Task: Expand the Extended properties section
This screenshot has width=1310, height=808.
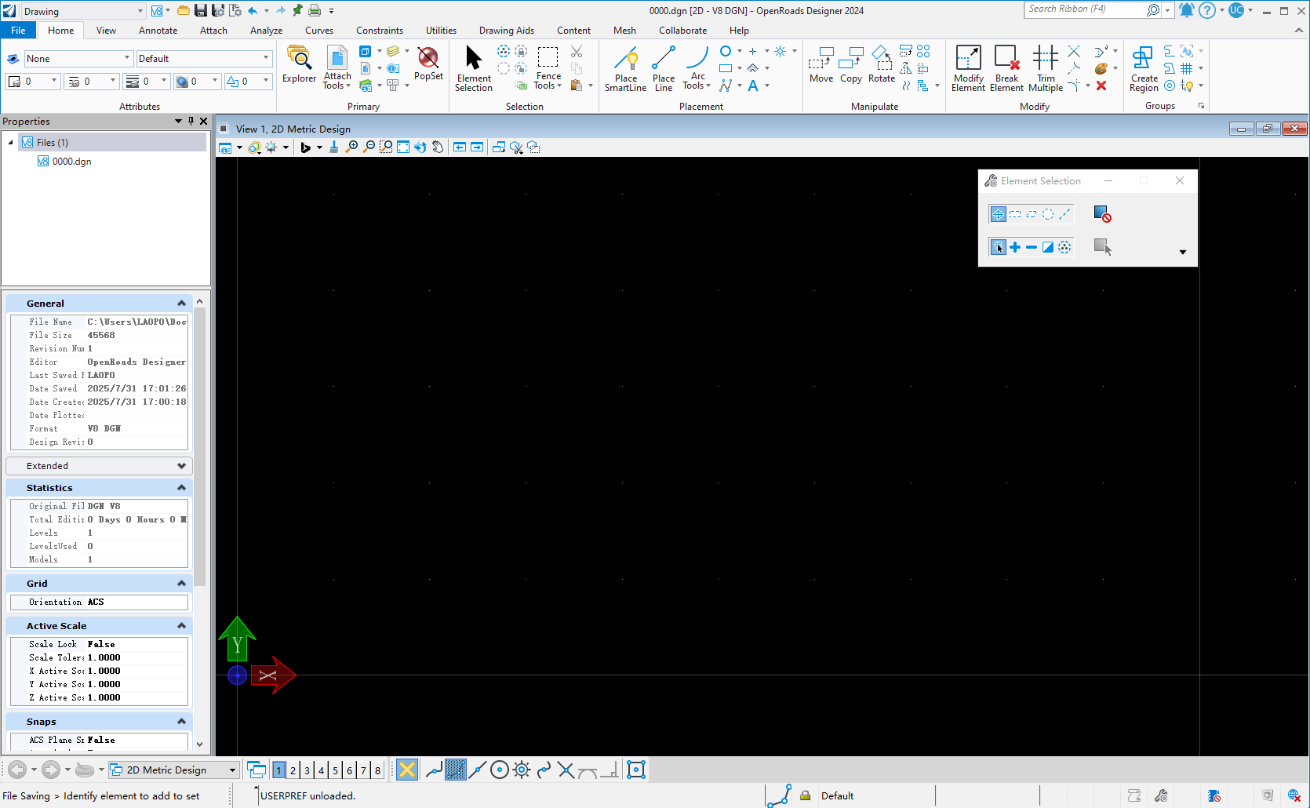Action: pyautogui.click(x=181, y=466)
